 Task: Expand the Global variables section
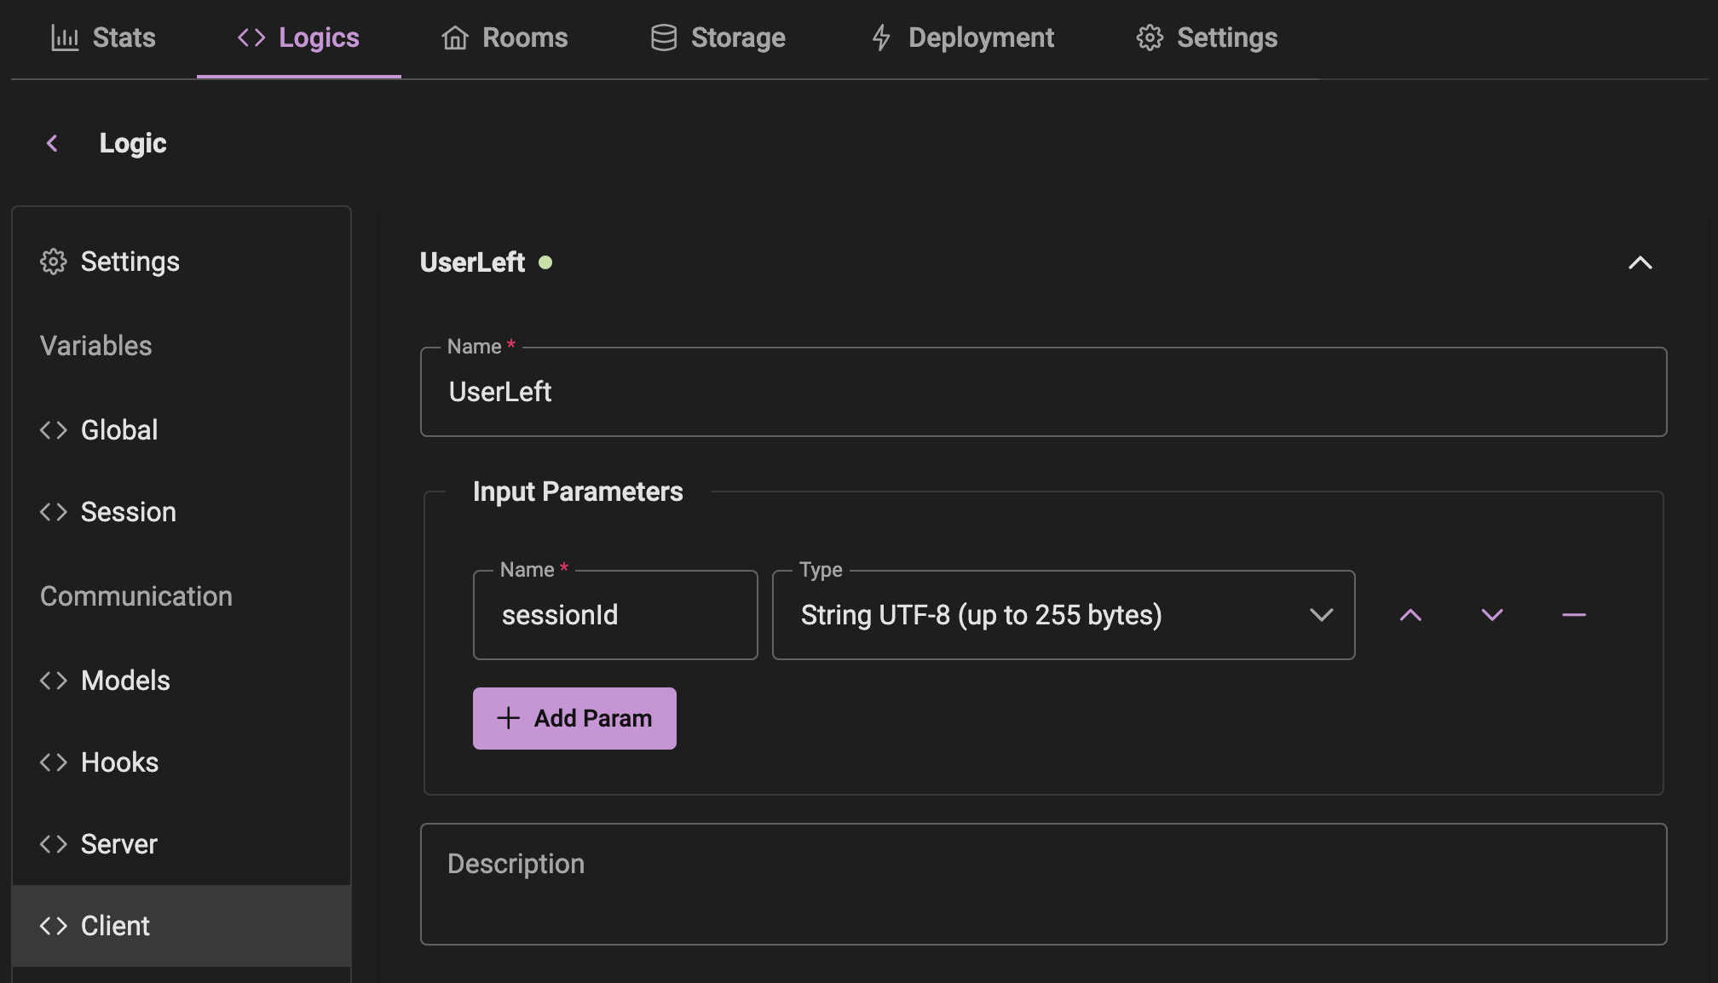click(118, 427)
